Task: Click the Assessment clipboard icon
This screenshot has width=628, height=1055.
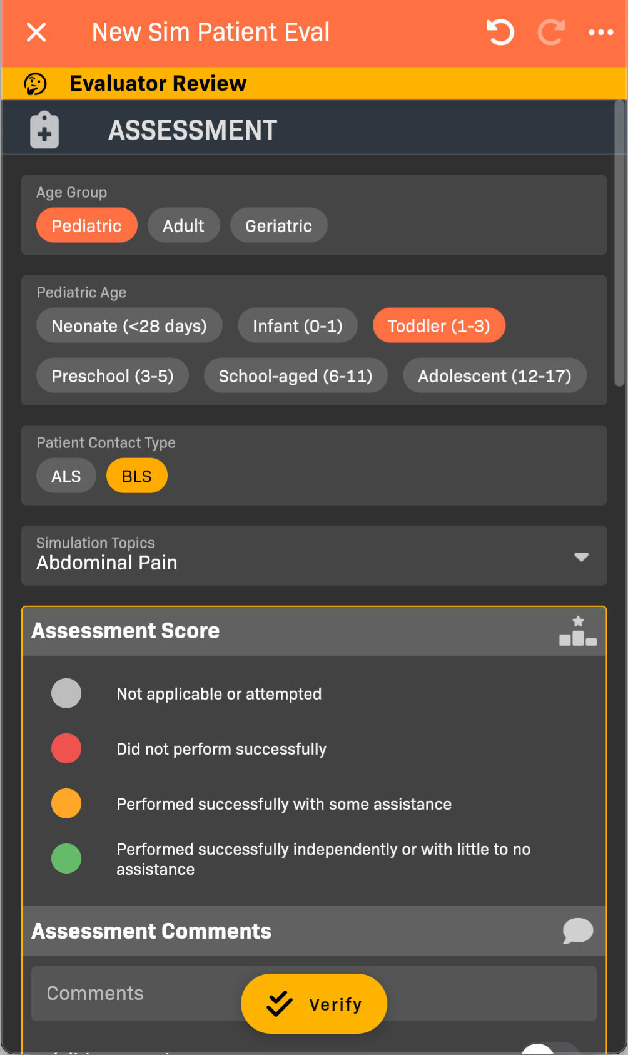Action: pos(44,130)
